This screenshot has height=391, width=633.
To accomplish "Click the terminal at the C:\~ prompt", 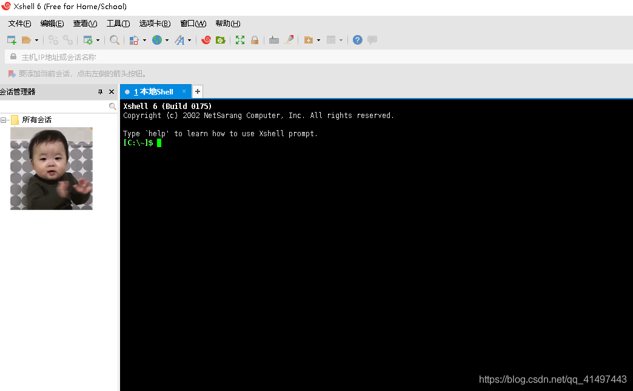I will (138, 143).
